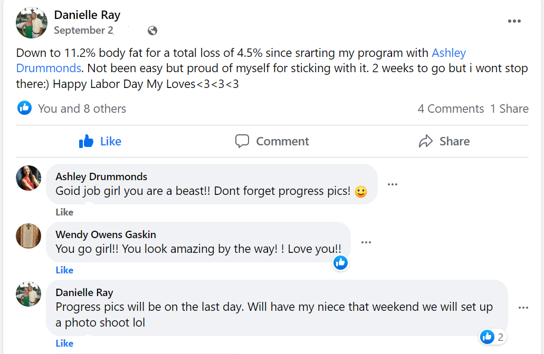Image resolution: width=544 pixels, height=354 pixels.
Task: View the 1 Share count
Action: point(509,109)
